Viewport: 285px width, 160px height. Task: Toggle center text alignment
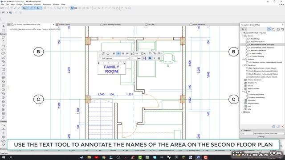[118, 53]
